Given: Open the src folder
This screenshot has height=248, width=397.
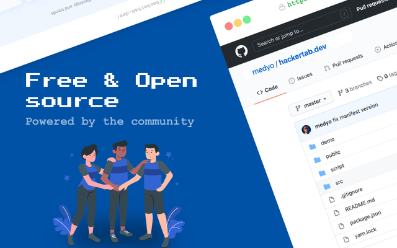Looking at the screenshot, I should (339, 182).
